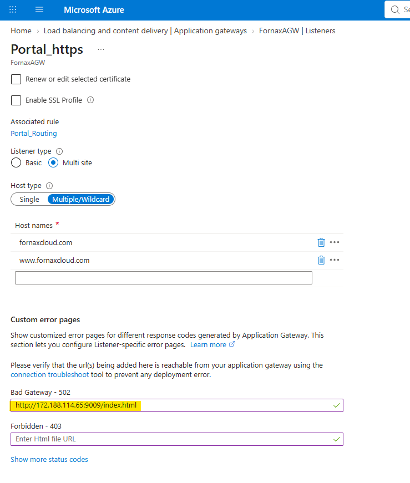The width and height of the screenshot is (410, 483).
Task: Click the Bad Gateway - 502 URL field
Action: click(177, 405)
